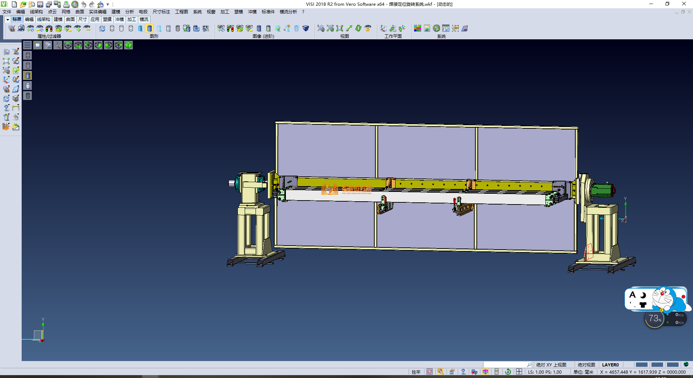Viewport: 693px width, 378px height.
Task: Open the viewport hamburger menu button
Action: pos(27,45)
